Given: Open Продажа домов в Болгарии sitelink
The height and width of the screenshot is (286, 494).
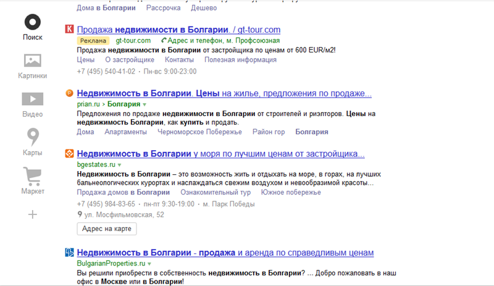Looking at the screenshot, I should coord(123,192).
